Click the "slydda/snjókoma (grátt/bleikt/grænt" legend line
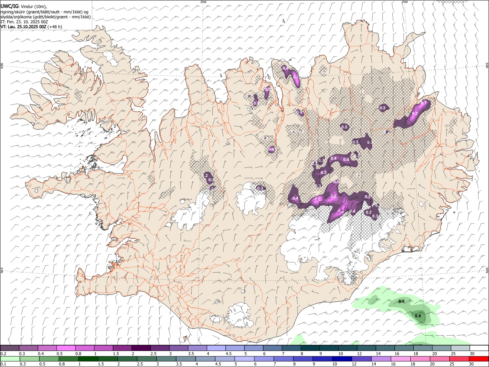This screenshot has width=489, height=367. coord(45,17)
